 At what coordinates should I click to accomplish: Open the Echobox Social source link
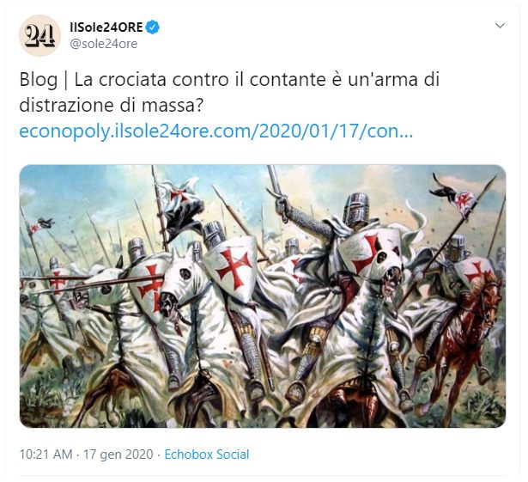tap(207, 455)
